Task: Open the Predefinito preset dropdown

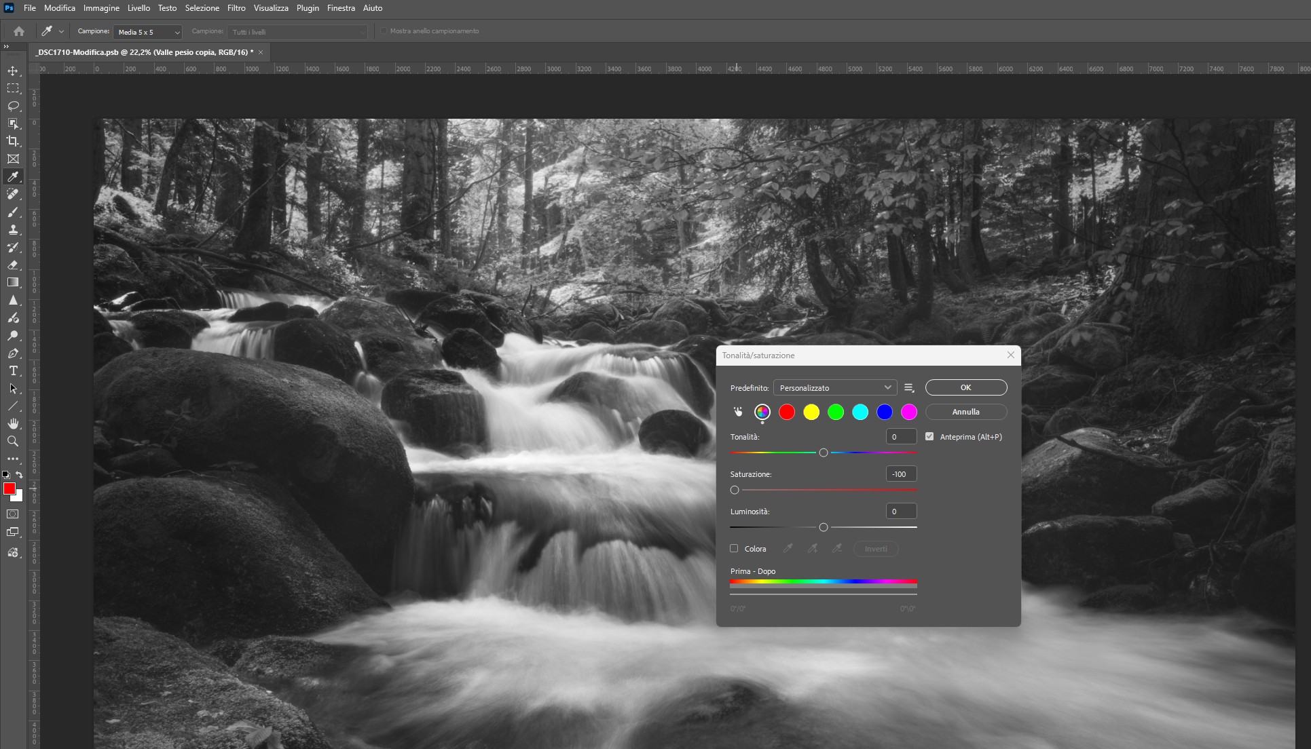Action: coord(835,387)
